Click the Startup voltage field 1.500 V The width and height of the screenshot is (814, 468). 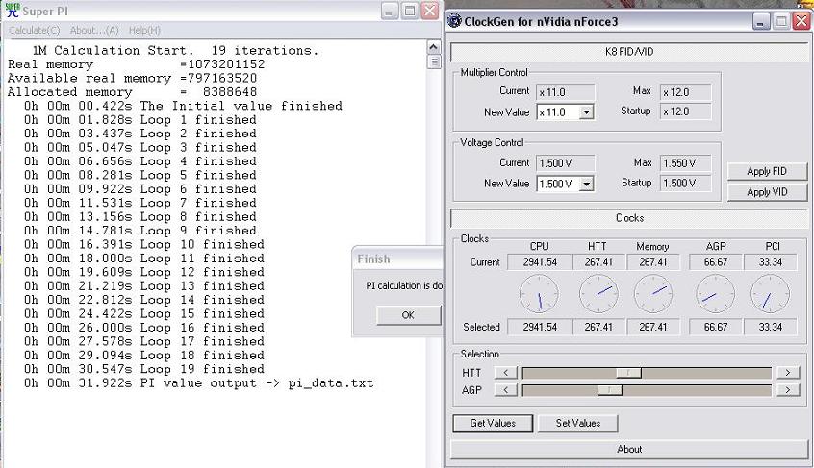click(x=686, y=183)
